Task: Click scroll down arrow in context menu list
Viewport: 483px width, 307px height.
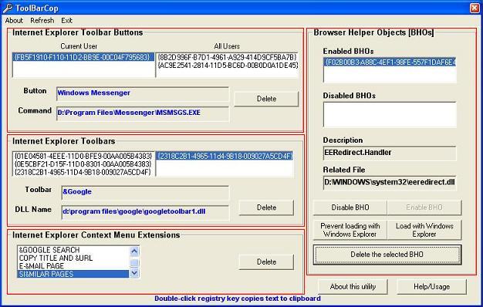Action: [x=134, y=273]
